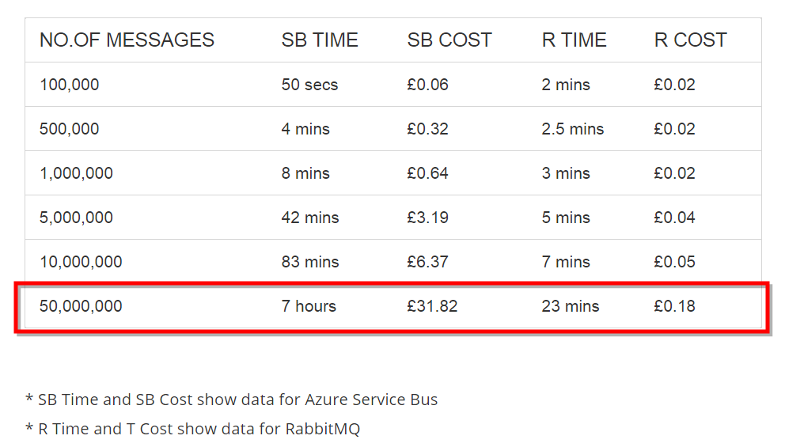Select the highlighted 50,000,000 messages cell

point(81,306)
